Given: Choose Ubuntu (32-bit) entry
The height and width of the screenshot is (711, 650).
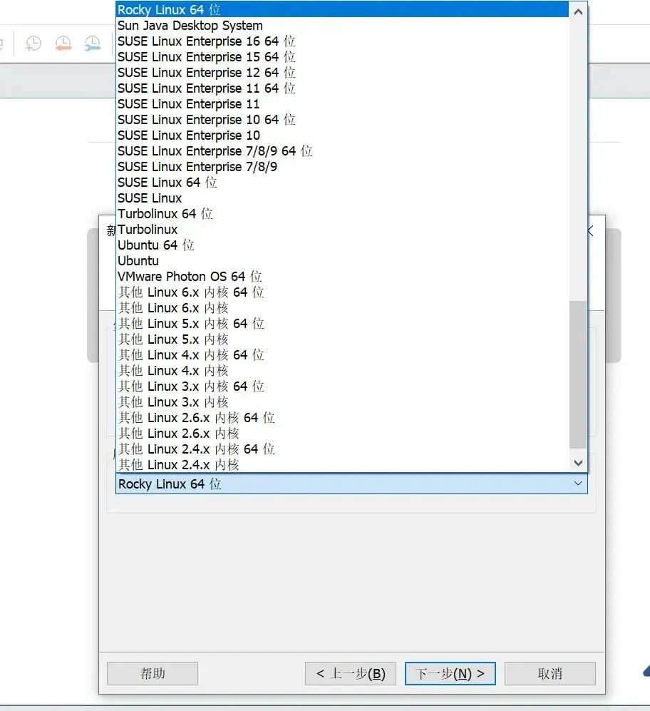Looking at the screenshot, I should pos(342,261).
